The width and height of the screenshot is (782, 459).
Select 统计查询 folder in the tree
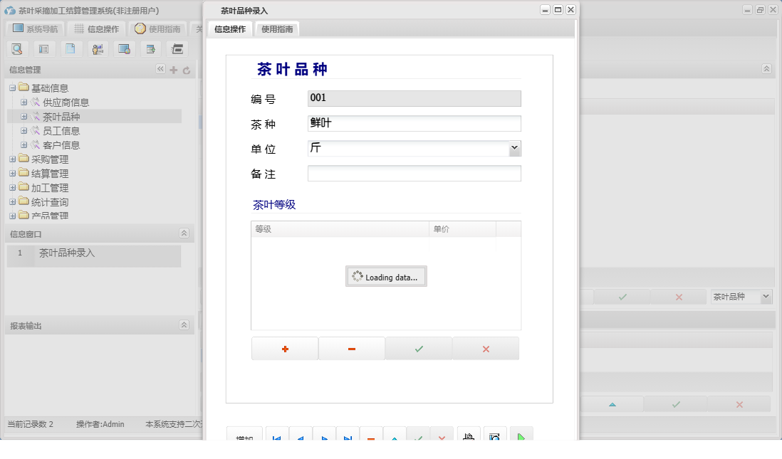pos(50,202)
